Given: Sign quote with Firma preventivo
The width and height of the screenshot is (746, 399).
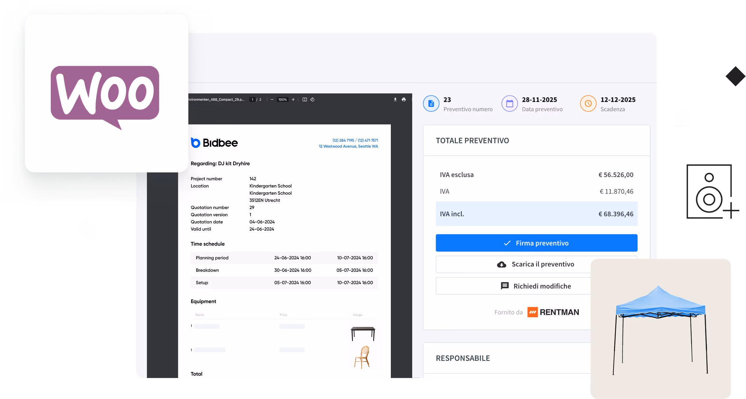Looking at the screenshot, I should click(x=536, y=243).
